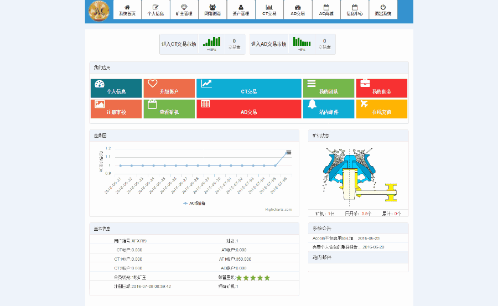Open 资产管理 in the top navigation
498x306 pixels.
[x=241, y=10]
